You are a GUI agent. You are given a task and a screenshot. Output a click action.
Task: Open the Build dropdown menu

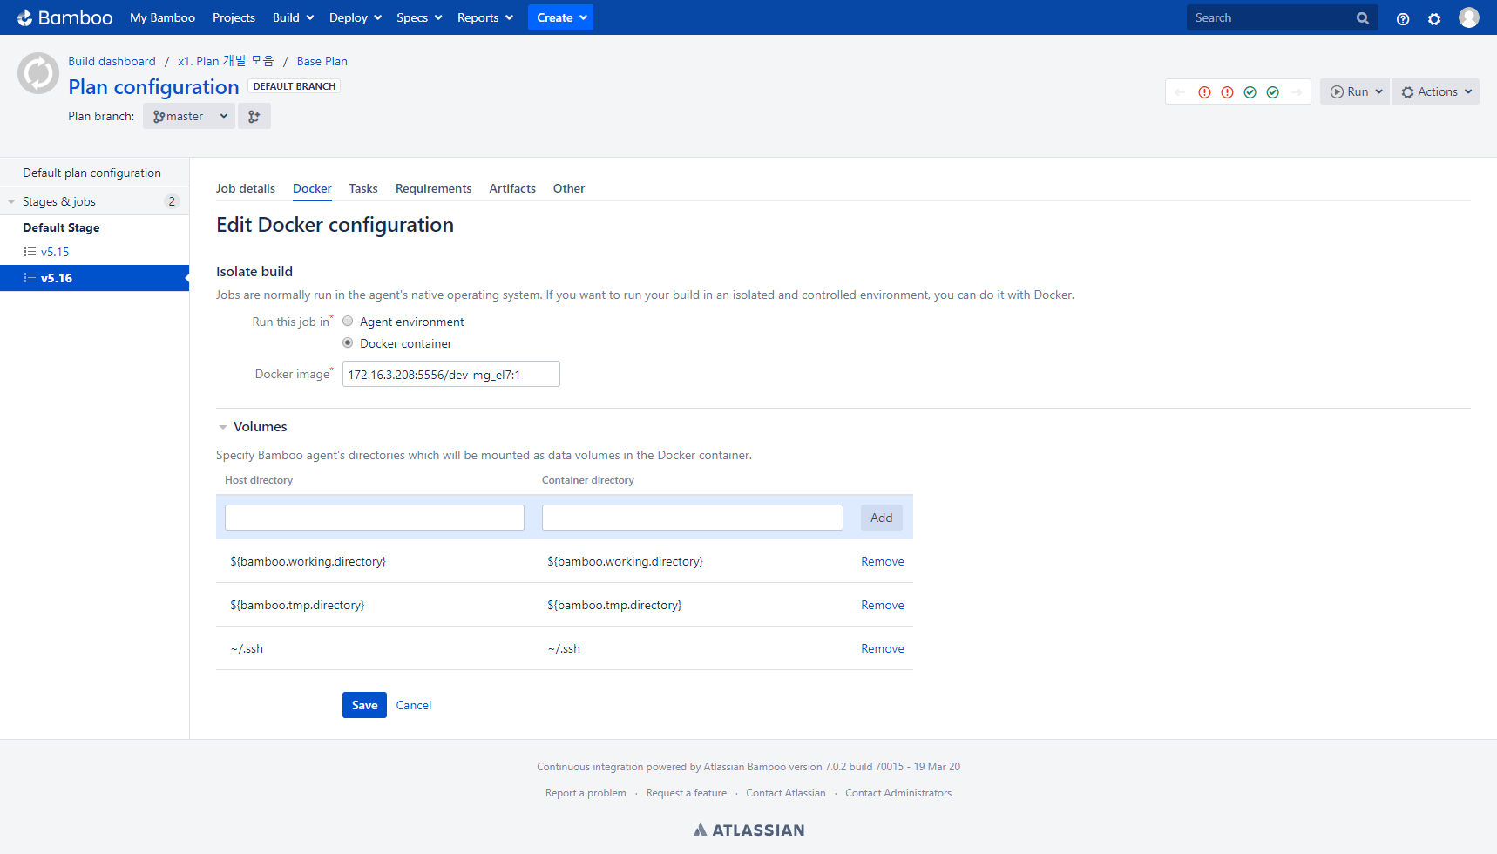pyautogui.click(x=293, y=17)
